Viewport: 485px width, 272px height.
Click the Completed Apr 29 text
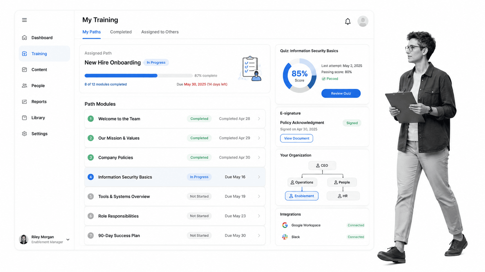234,138
